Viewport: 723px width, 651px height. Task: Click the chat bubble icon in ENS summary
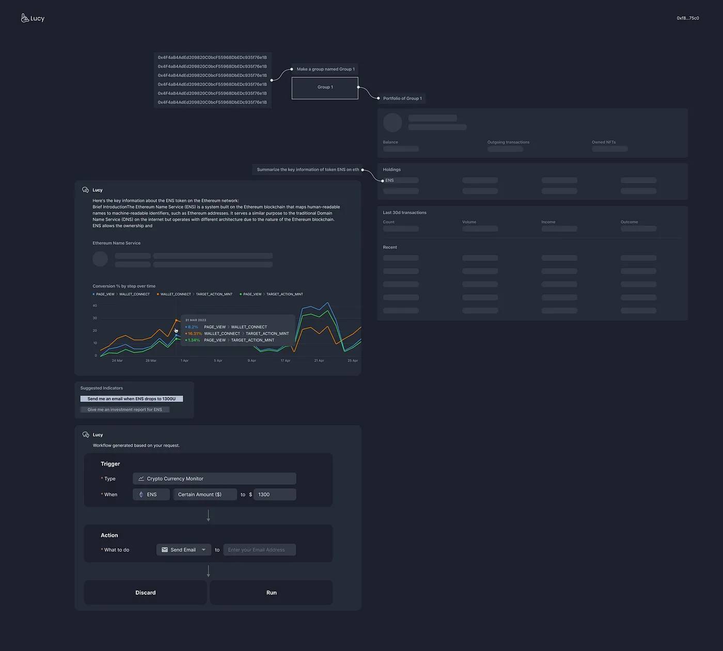pos(86,190)
